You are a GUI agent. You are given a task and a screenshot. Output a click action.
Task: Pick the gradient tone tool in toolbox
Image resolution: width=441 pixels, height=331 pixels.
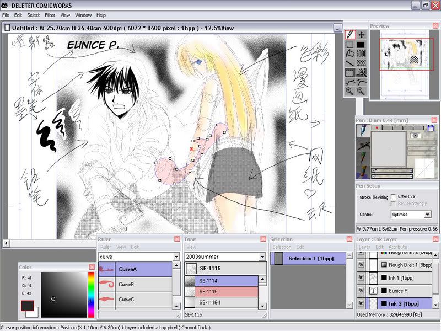[x=362, y=54]
